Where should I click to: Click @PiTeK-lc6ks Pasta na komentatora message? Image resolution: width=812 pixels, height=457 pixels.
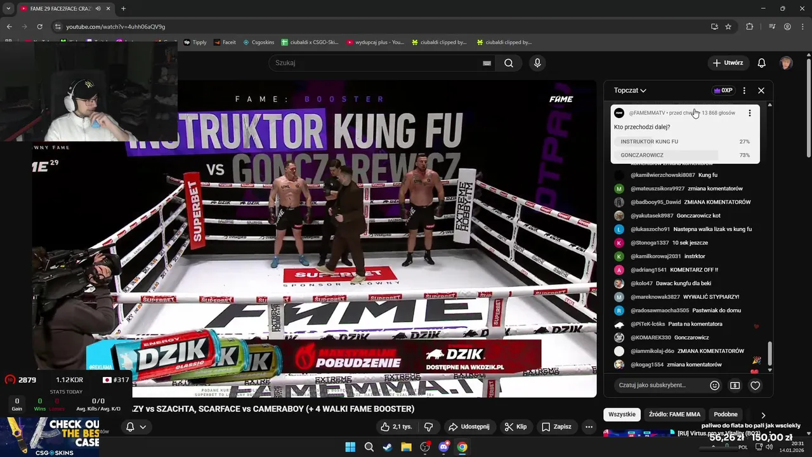tap(685, 324)
